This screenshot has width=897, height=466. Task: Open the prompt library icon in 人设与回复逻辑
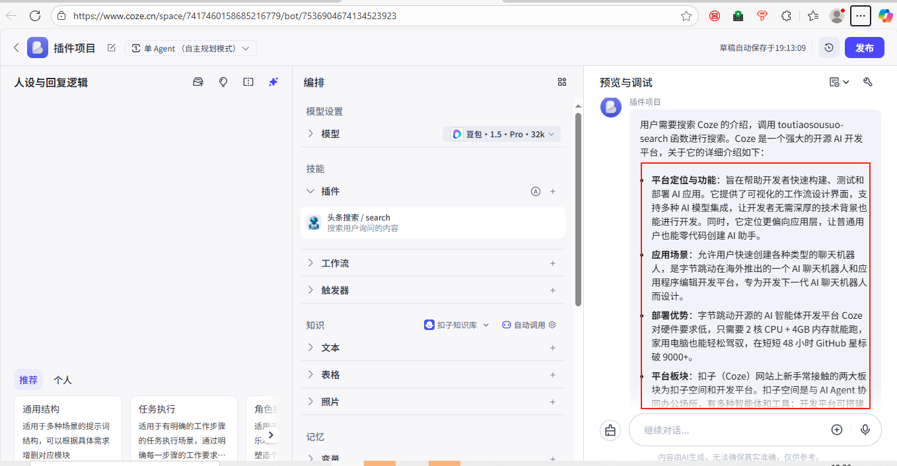pyautogui.click(x=198, y=82)
